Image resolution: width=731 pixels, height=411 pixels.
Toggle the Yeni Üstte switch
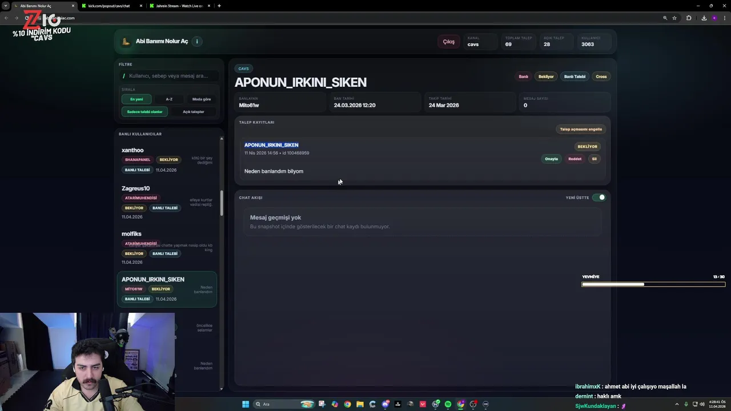(599, 198)
